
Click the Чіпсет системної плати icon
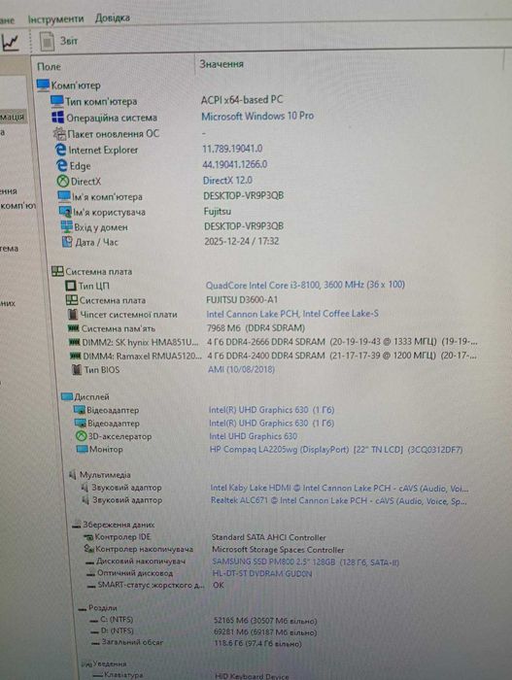(73, 314)
